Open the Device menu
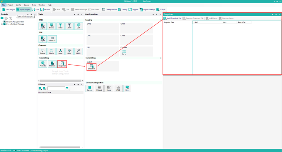 point(27,5)
